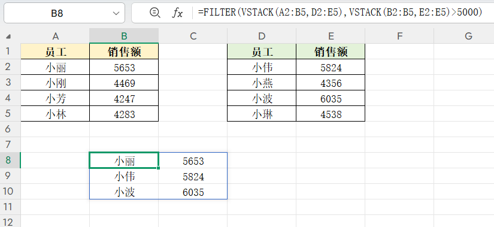Image resolution: width=494 pixels, height=227 pixels.
Task: Select cell D2 containing 小伟
Action: [x=262, y=67]
